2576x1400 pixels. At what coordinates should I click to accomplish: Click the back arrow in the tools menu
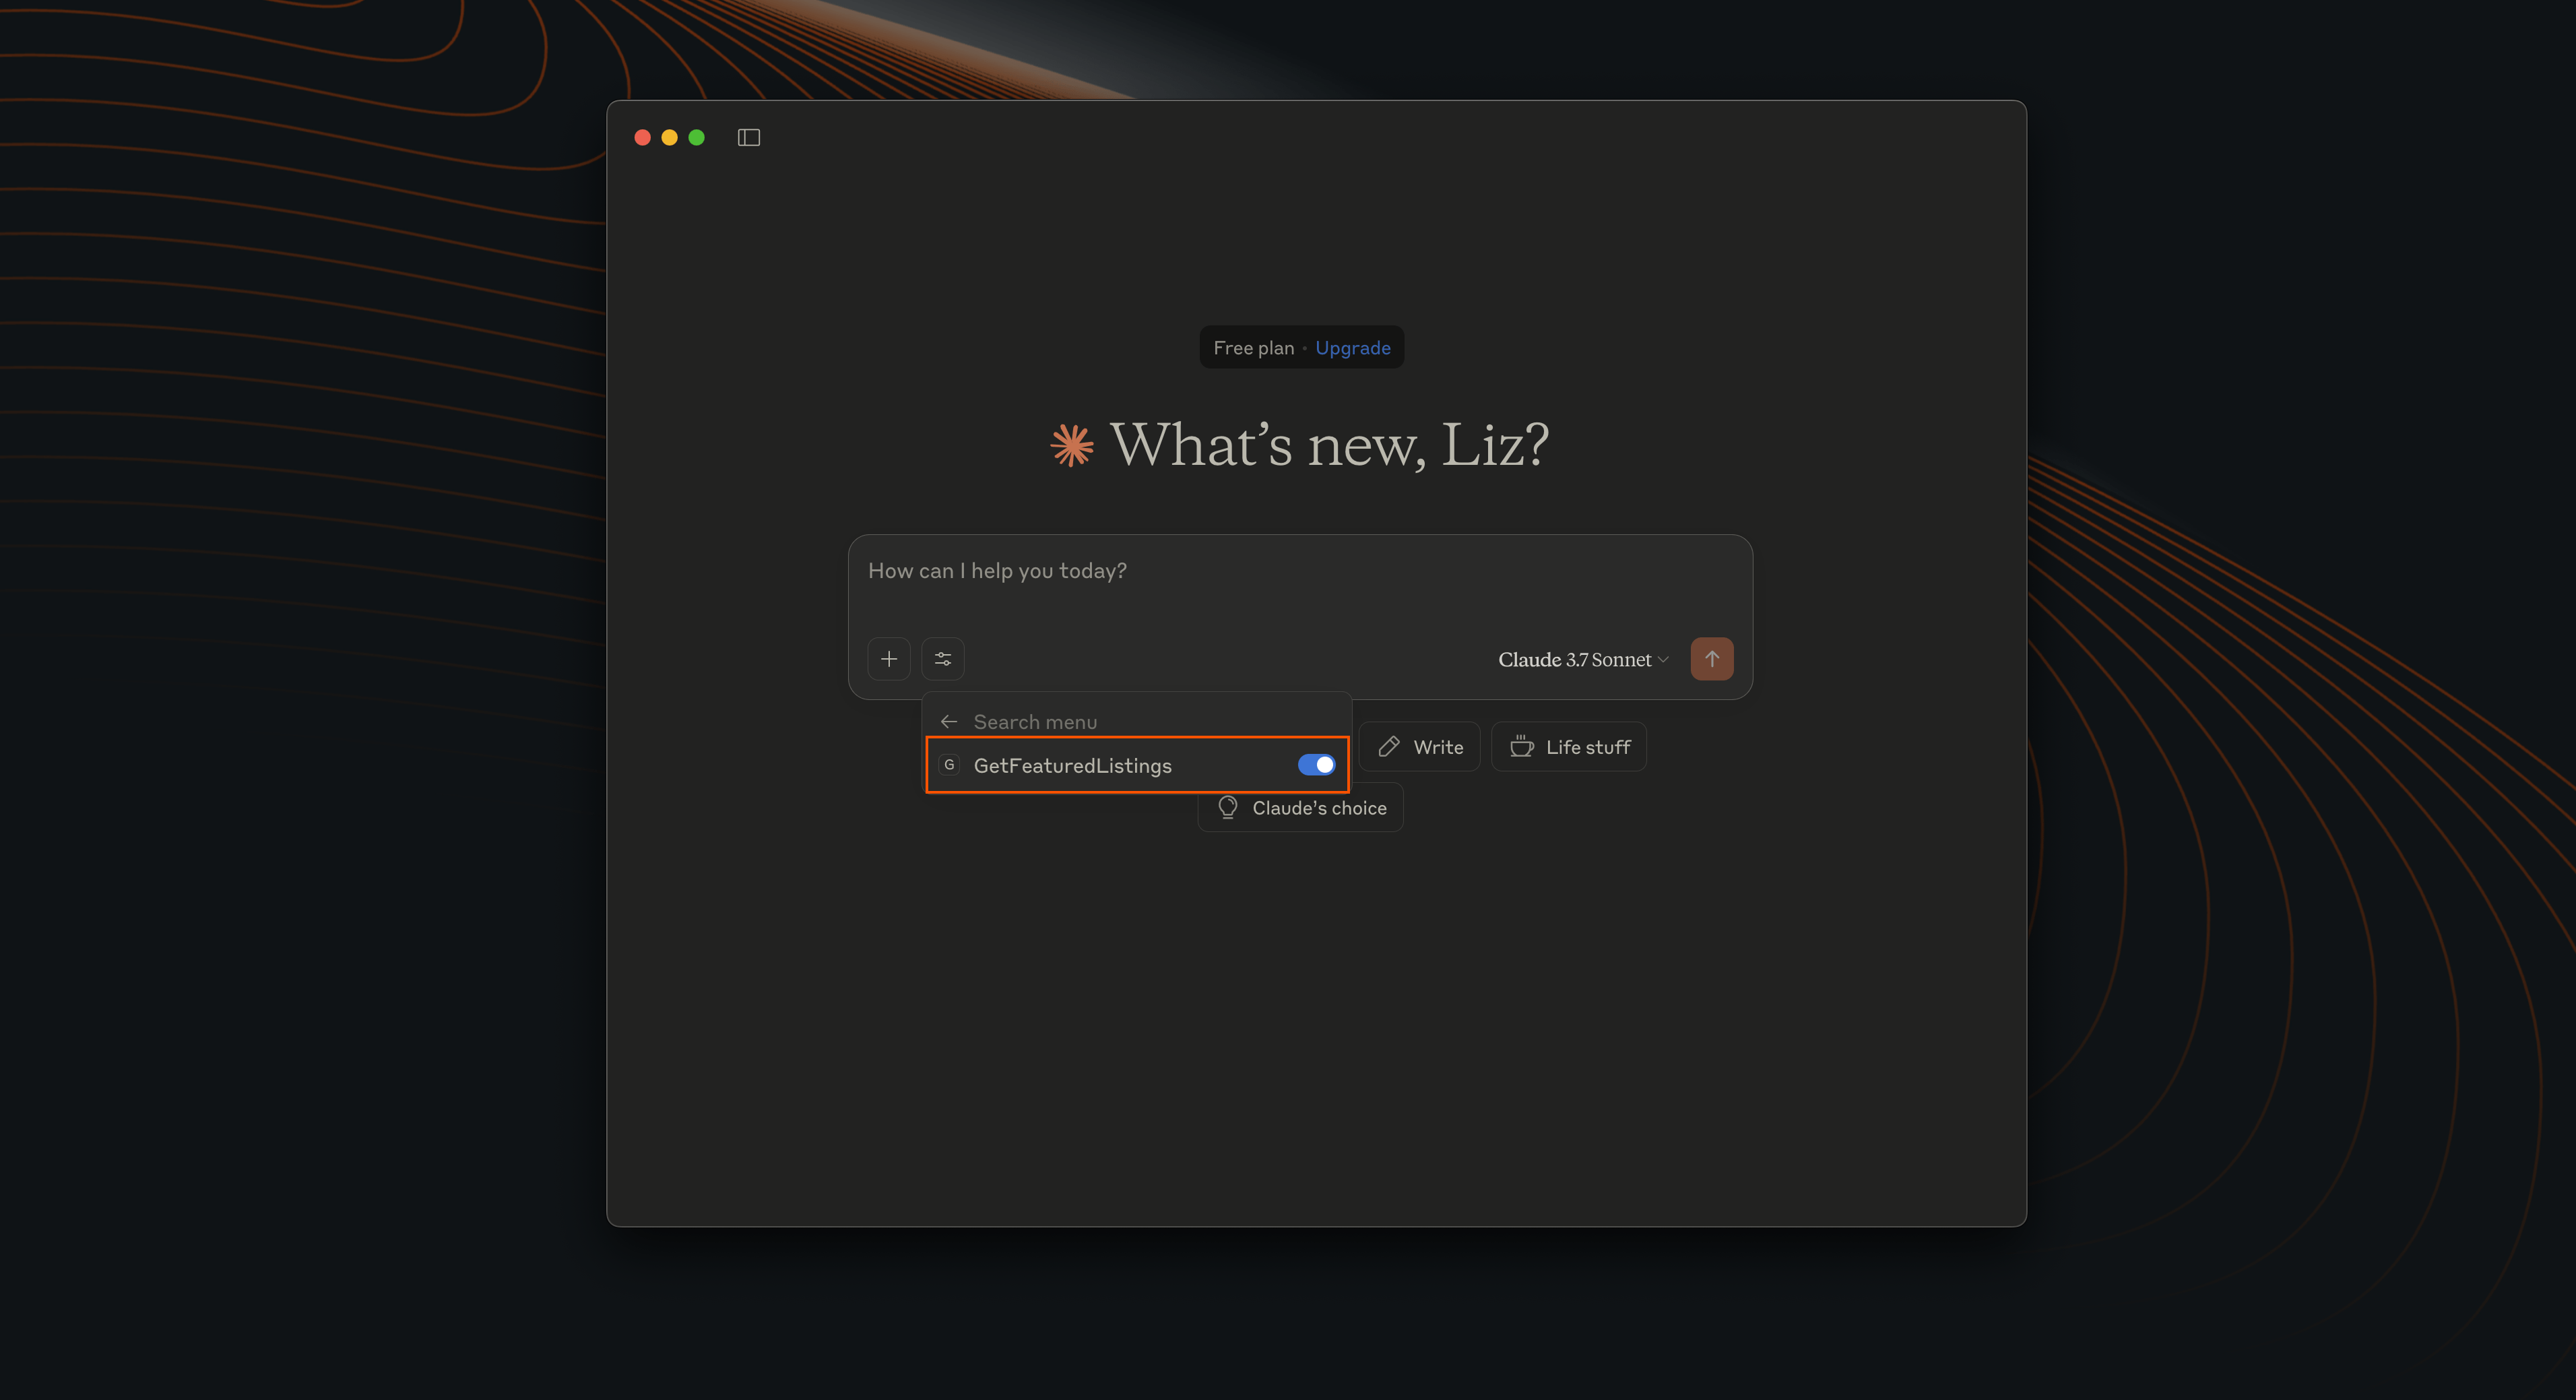point(949,721)
